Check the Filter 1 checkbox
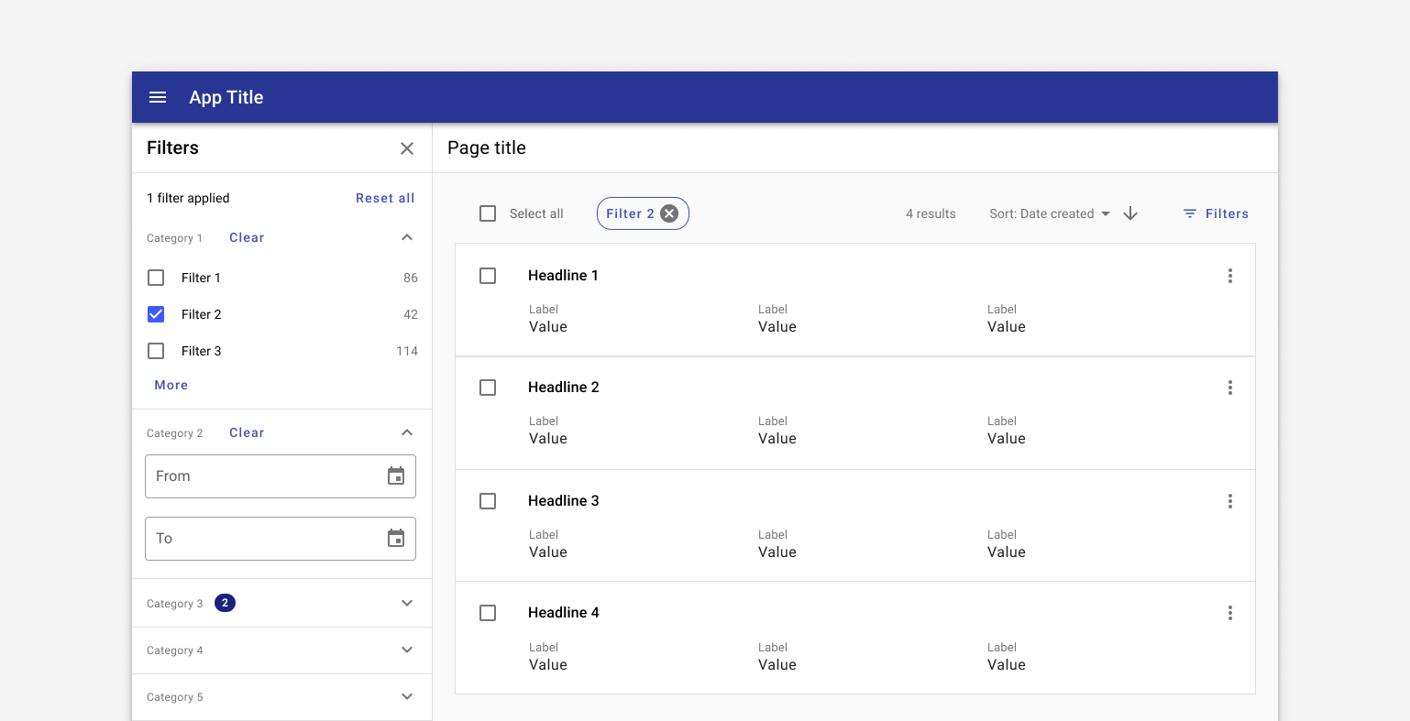 click(156, 278)
